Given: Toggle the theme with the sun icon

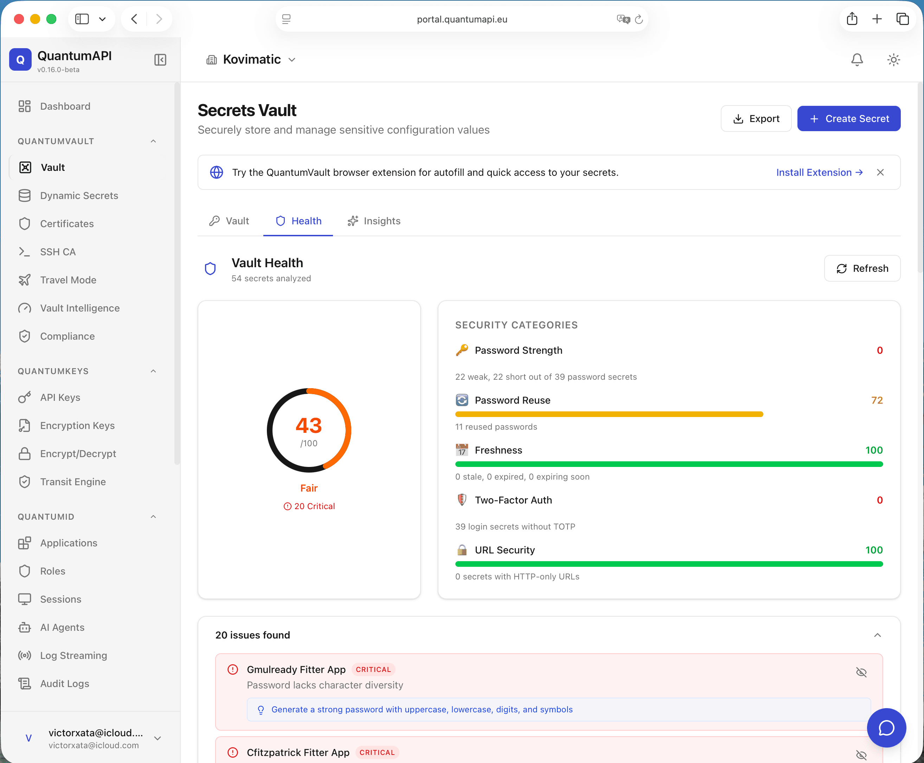Looking at the screenshot, I should point(893,60).
